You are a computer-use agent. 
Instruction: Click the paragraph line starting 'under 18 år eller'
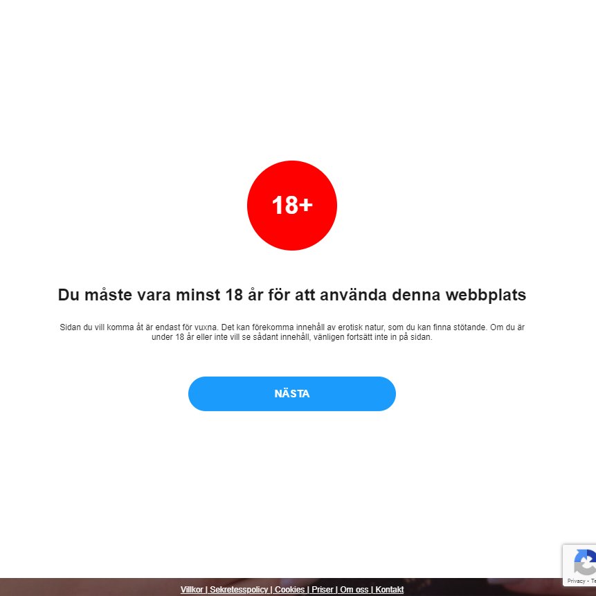click(x=292, y=337)
